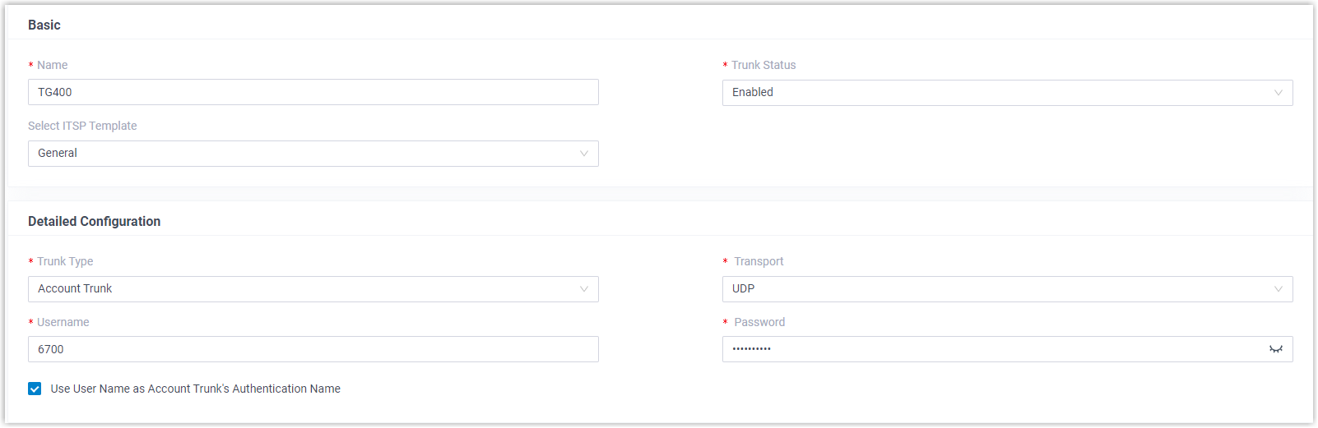Image resolution: width=1318 pixels, height=428 pixels.
Task: Click the ITSP Template chevron arrow
Action: [583, 154]
